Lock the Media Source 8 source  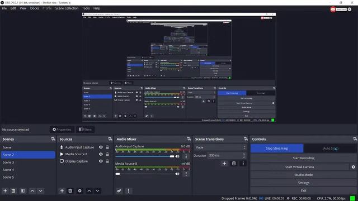[107, 154]
